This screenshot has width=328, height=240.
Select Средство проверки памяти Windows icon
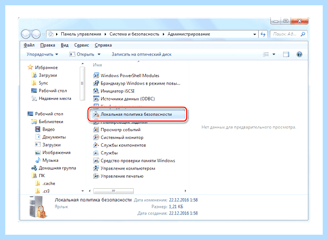tap(96, 161)
